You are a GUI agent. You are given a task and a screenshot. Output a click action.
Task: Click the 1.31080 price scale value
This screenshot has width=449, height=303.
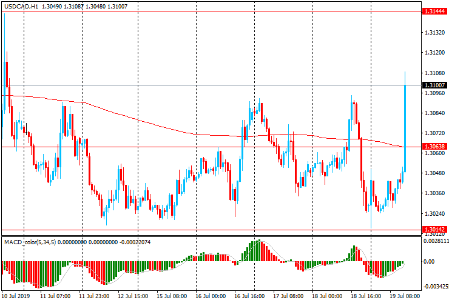click(434, 73)
